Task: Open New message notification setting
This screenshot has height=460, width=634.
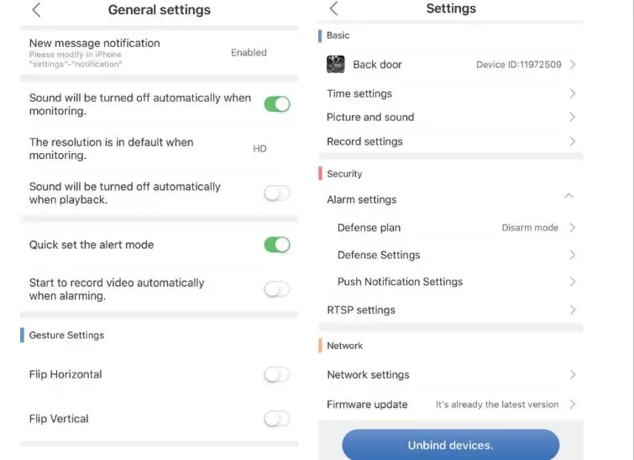Action: click(159, 53)
